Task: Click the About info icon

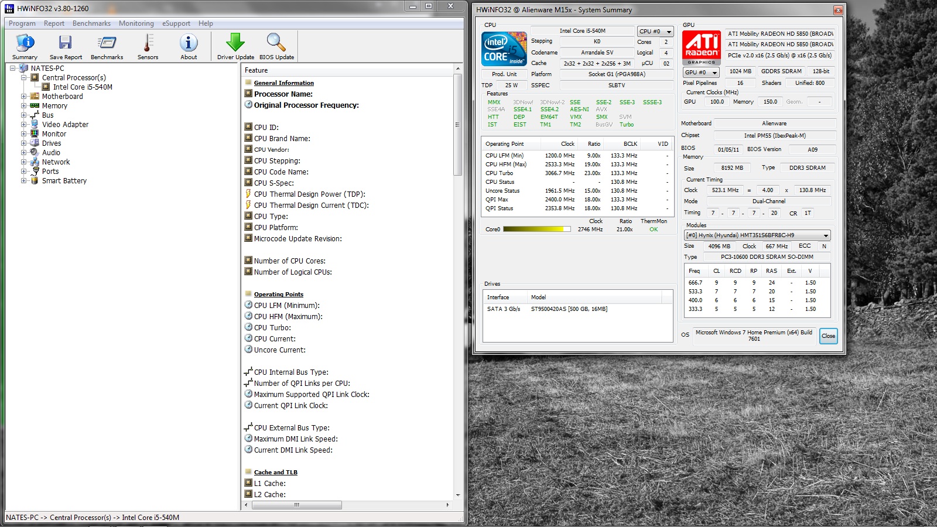Action: (189, 43)
